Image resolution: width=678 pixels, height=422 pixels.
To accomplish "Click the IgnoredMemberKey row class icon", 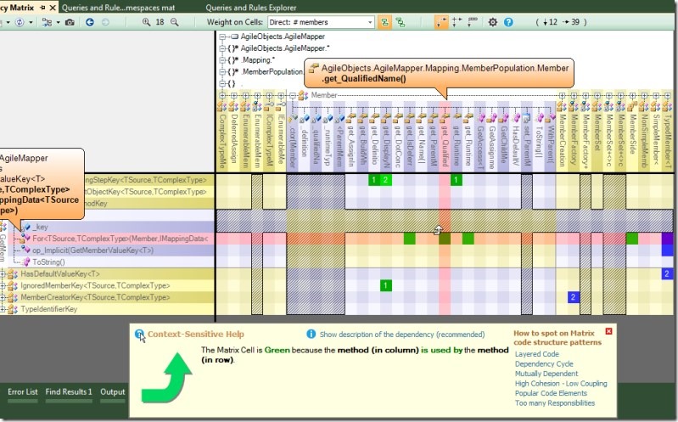I will [13, 285].
